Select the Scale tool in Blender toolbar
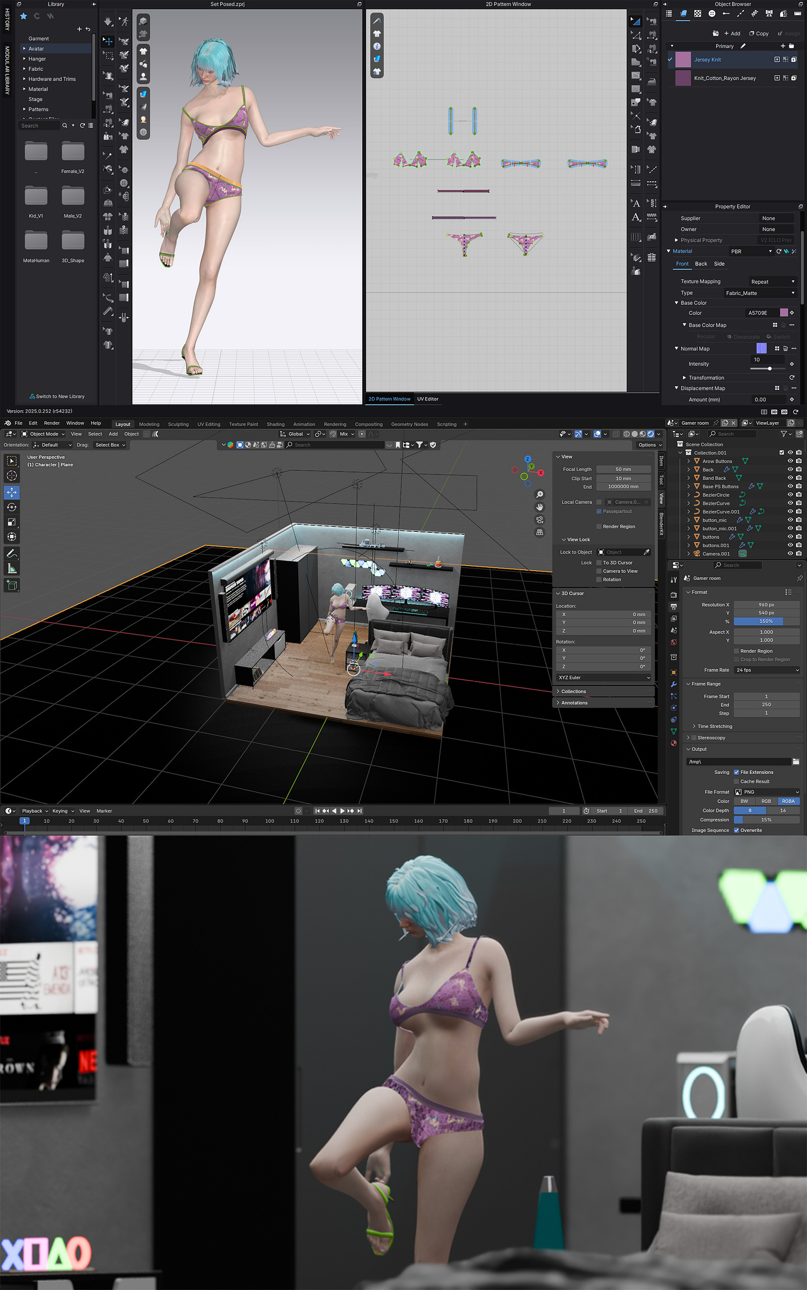Screen dimensions: 807x1290 pos(12,522)
